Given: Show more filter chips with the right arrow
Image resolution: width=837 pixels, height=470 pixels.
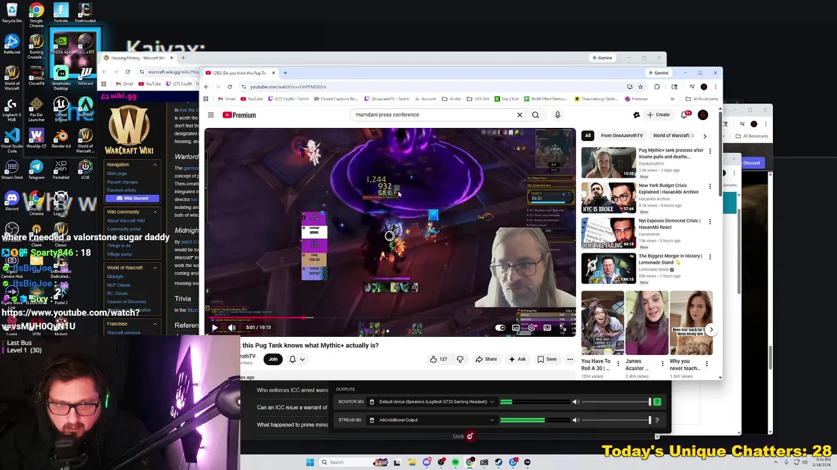Looking at the screenshot, I should (704, 136).
